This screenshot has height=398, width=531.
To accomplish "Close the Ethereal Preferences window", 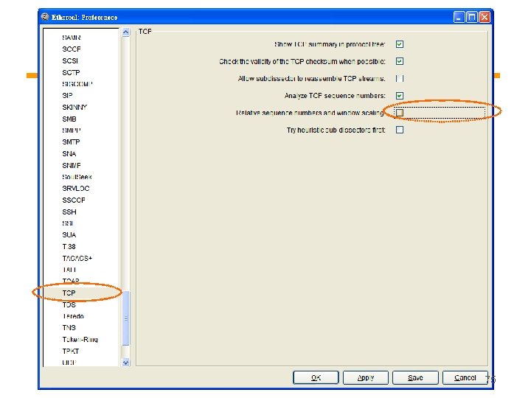I will click(485, 17).
